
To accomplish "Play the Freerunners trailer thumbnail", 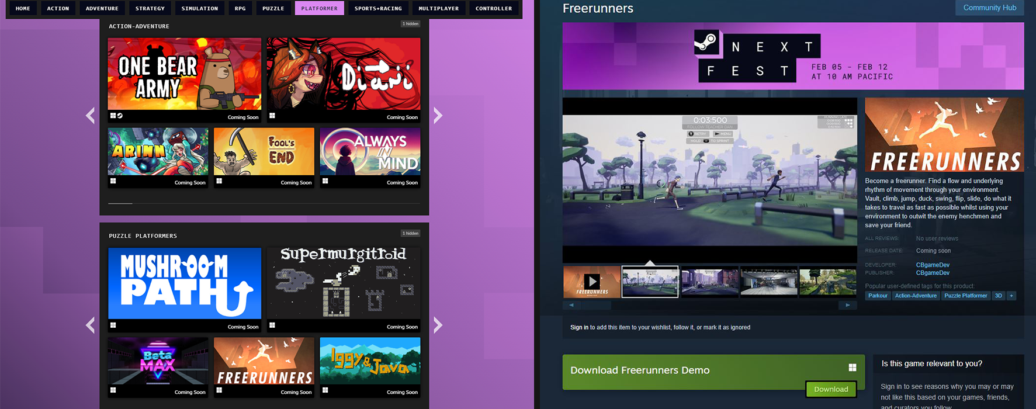I will click(x=592, y=282).
